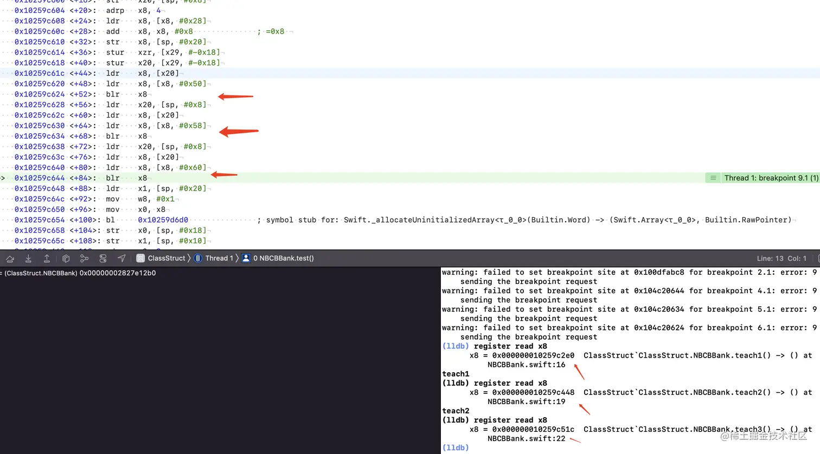Click address 0x10259c648 in the disassembly
This screenshot has width=820, height=454.
tap(40, 189)
